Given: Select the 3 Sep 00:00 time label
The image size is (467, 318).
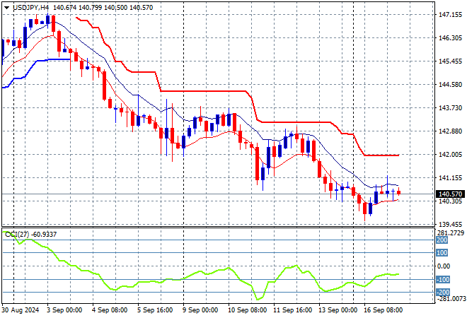Looking at the screenshot, I should 65,310.
